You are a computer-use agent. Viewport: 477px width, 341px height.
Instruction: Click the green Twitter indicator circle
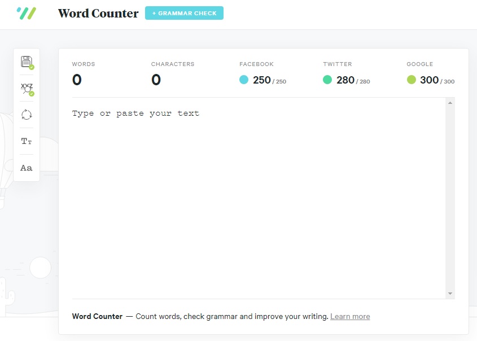327,80
